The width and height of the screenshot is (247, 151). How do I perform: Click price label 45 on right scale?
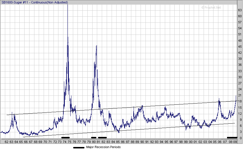(x=240, y=47)
